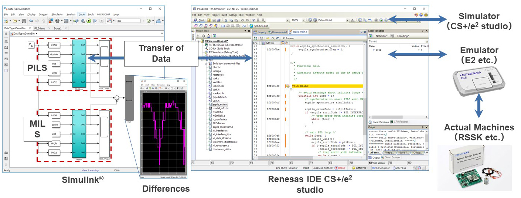Open the Columns dropdown in editor
Screen dimensions: 521x198
(x=288, y=38)
